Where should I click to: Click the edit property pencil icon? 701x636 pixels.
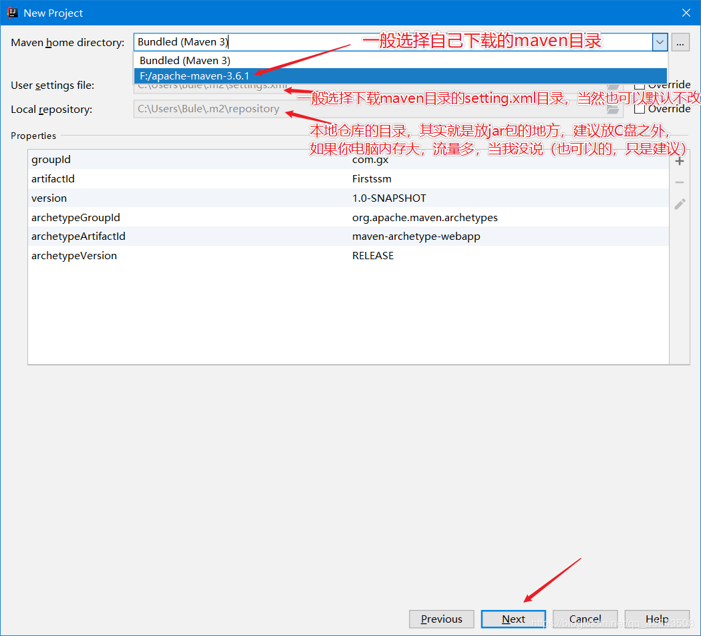tap(680, 204)
